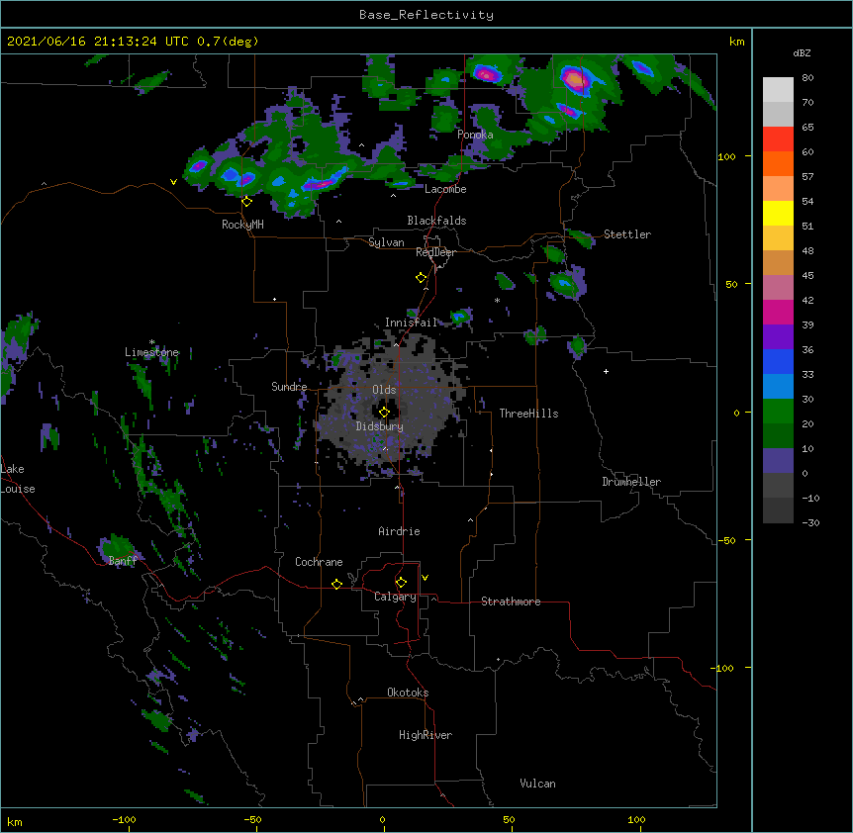Pick the red 60-65 dBZ legend swatch
Image resolution: width=853 pixels, height=833 pixels.
tap(778, 139)
